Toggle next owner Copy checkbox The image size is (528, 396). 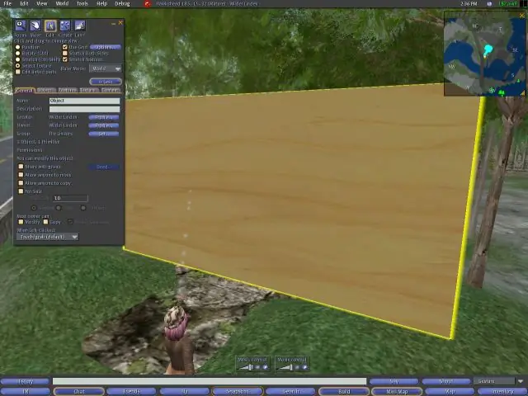tap(46, 222)
